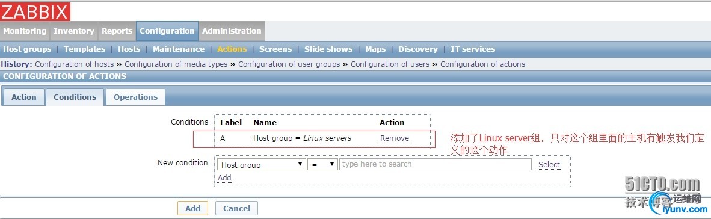Viewport: 711px width, 219px height.
Task: Open the Host group condition type dropdown
Action: point(262,165)
